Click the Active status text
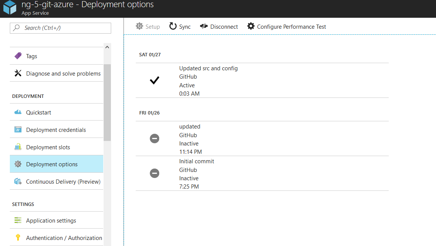The height and width of the screenshot is (246, 436). click(x=187, y=85)
